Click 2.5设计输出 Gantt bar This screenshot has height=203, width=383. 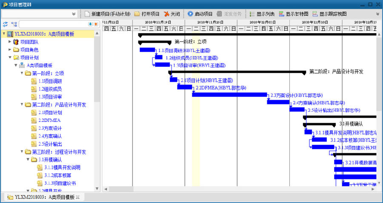coord(297,110)
